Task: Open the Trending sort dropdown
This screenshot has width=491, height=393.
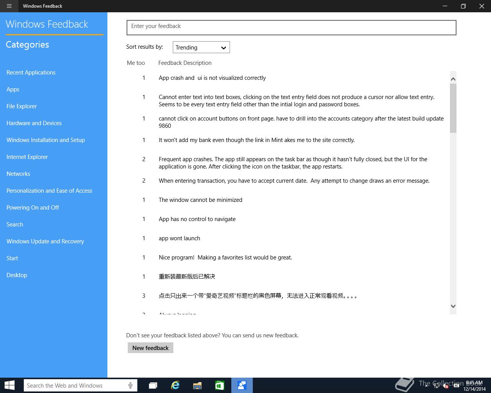Action: pyautogui.click(x=201, y=47)
